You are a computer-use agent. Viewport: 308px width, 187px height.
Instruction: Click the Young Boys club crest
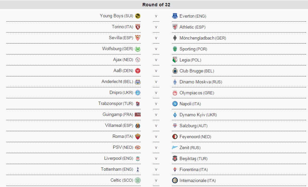[138, 16]
